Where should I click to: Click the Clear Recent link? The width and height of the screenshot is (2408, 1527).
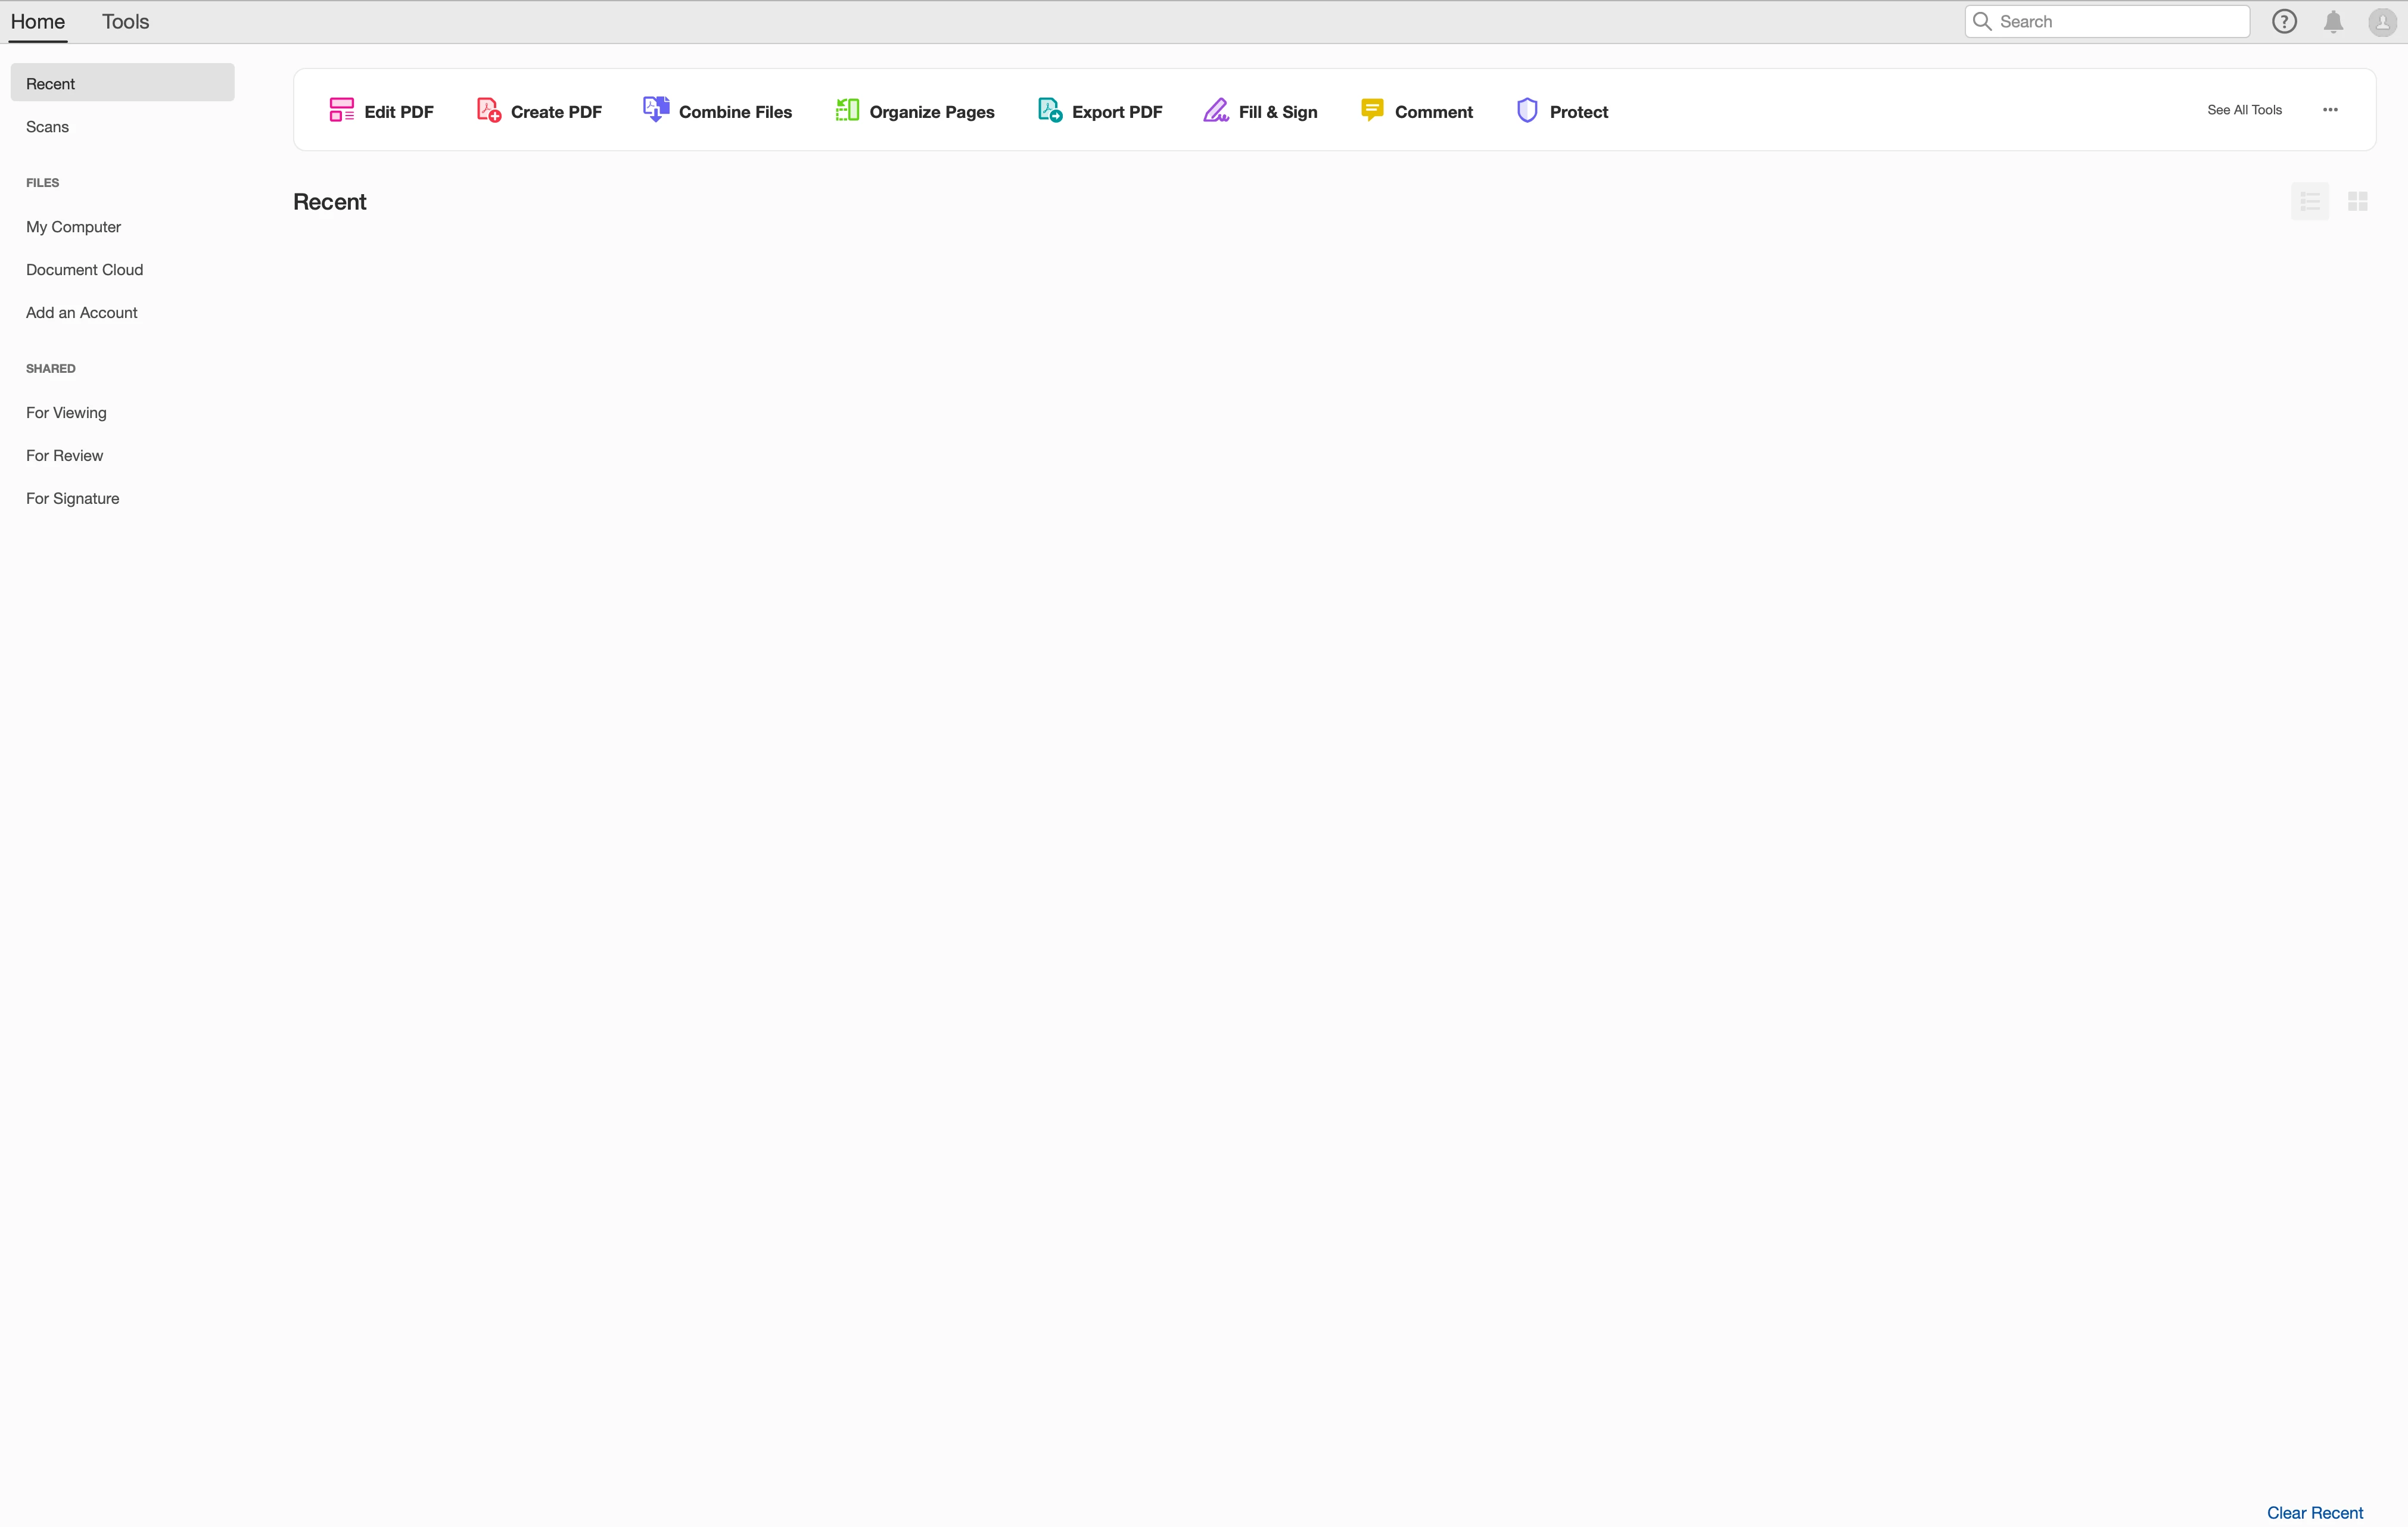(2314, 1512)
